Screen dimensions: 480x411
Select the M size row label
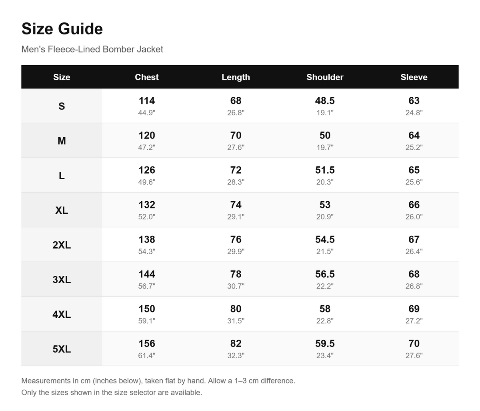pyautogui.click(x=62, y=141)
